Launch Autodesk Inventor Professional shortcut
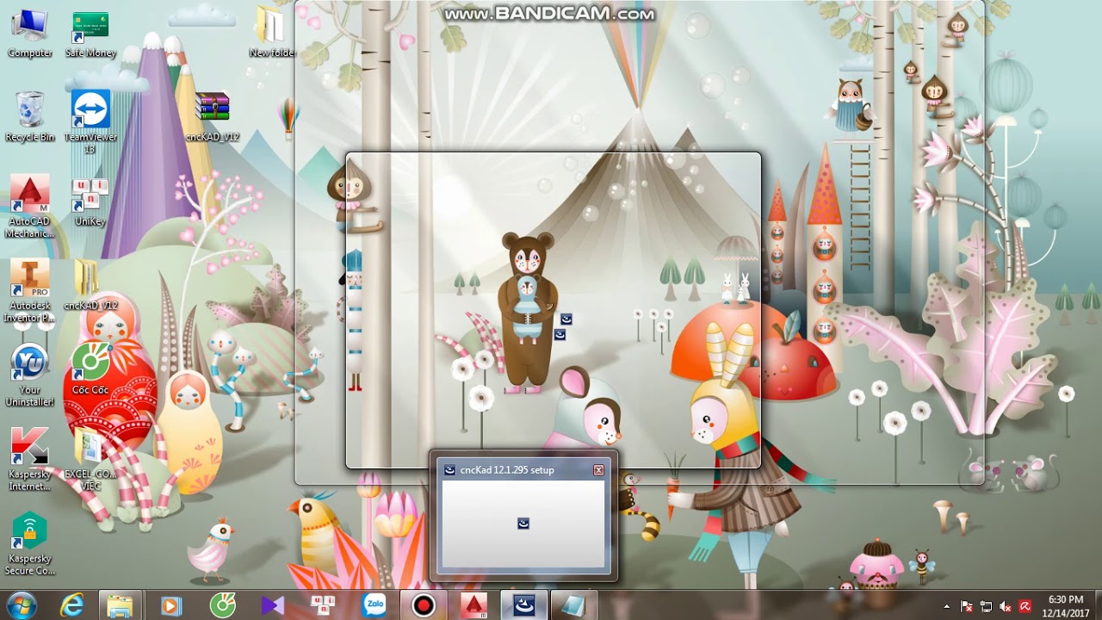 29,290
